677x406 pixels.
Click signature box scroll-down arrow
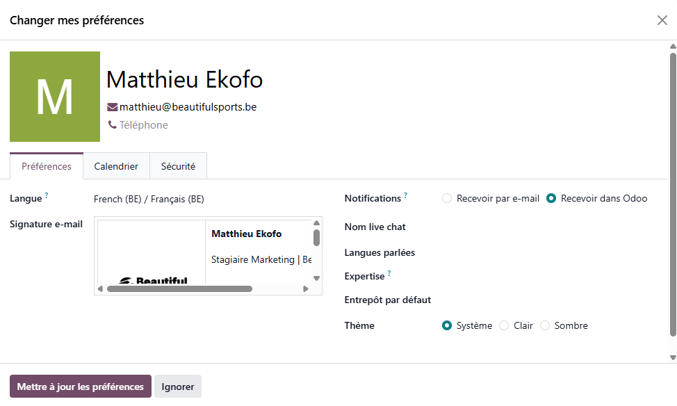tap(316, 278)
